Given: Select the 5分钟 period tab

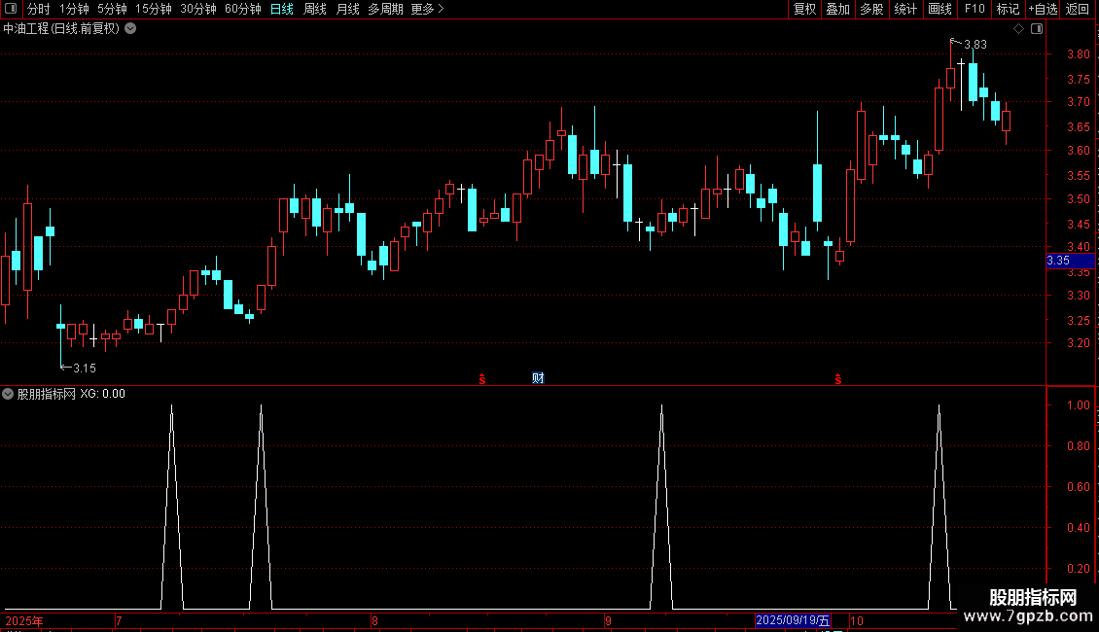Looking at the screenshot, I should pos(112,9).
